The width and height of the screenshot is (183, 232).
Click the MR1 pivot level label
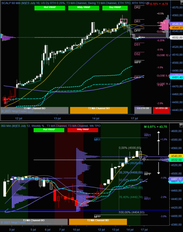(x=97, y=140)
